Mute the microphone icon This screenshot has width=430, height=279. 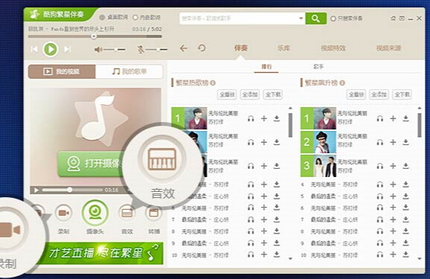pos(141,50)
